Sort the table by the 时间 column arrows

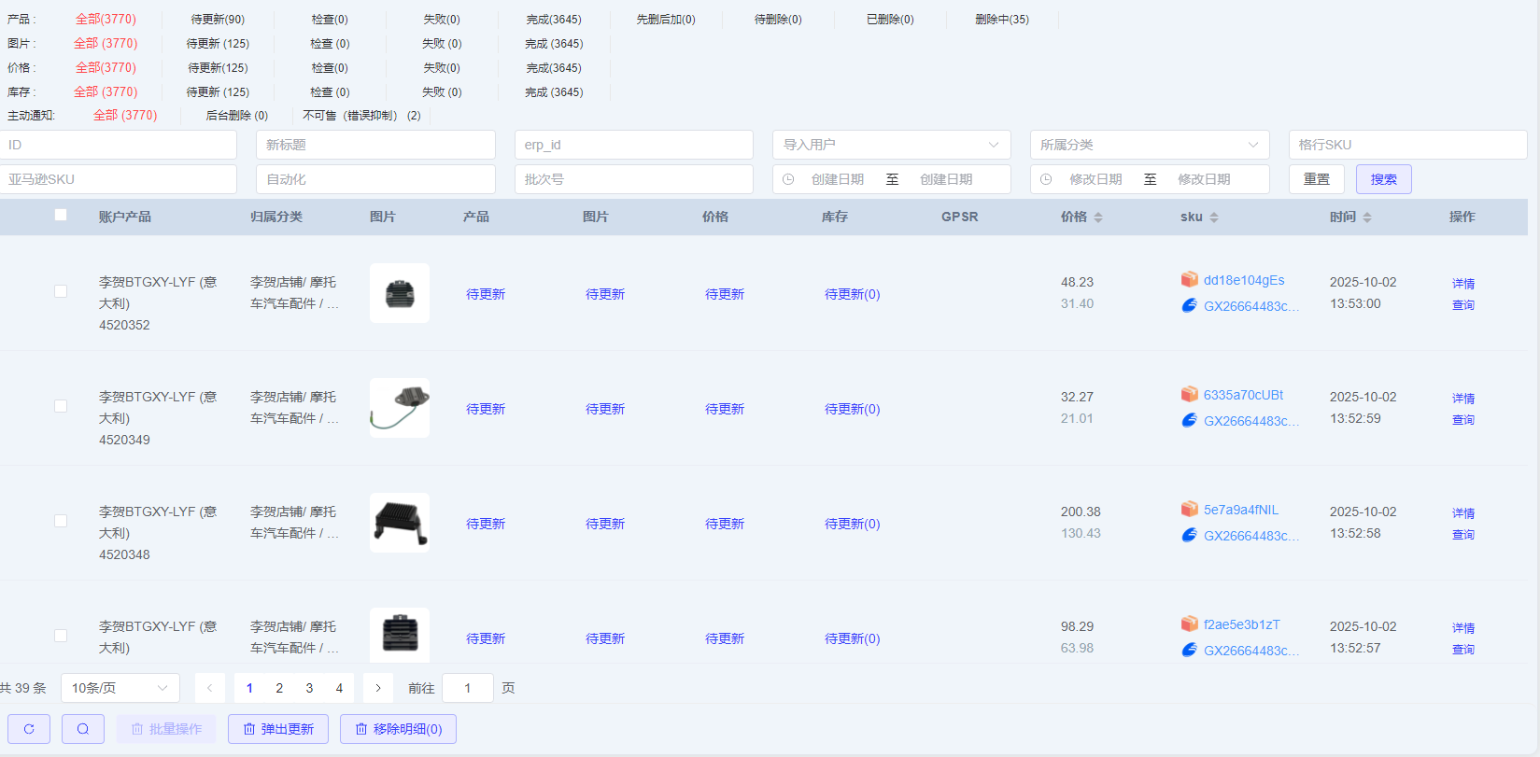tap(1367, 217)
